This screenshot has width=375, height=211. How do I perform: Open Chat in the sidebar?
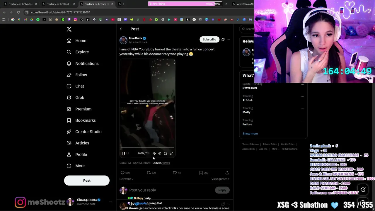click(75, 86)
